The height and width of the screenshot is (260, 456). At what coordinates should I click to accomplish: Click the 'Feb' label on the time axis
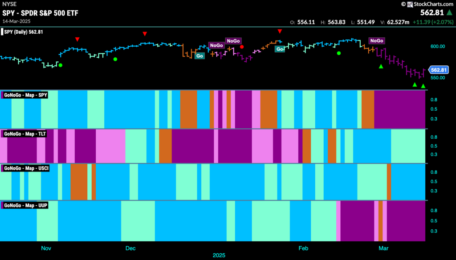coord(303,248)
